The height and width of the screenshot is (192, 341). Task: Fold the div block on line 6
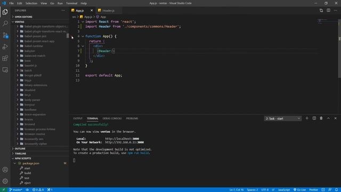pos(83,46)
